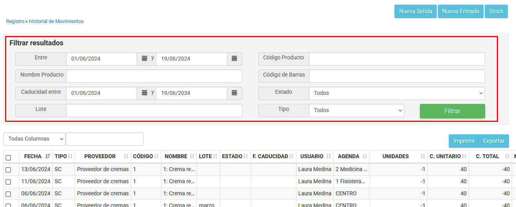Image resolution: width=516 pixels, height=207 pixels.
Task: Sort by NOMBRE column arrows
Action: pyautogui.click(x=192, y=156)
